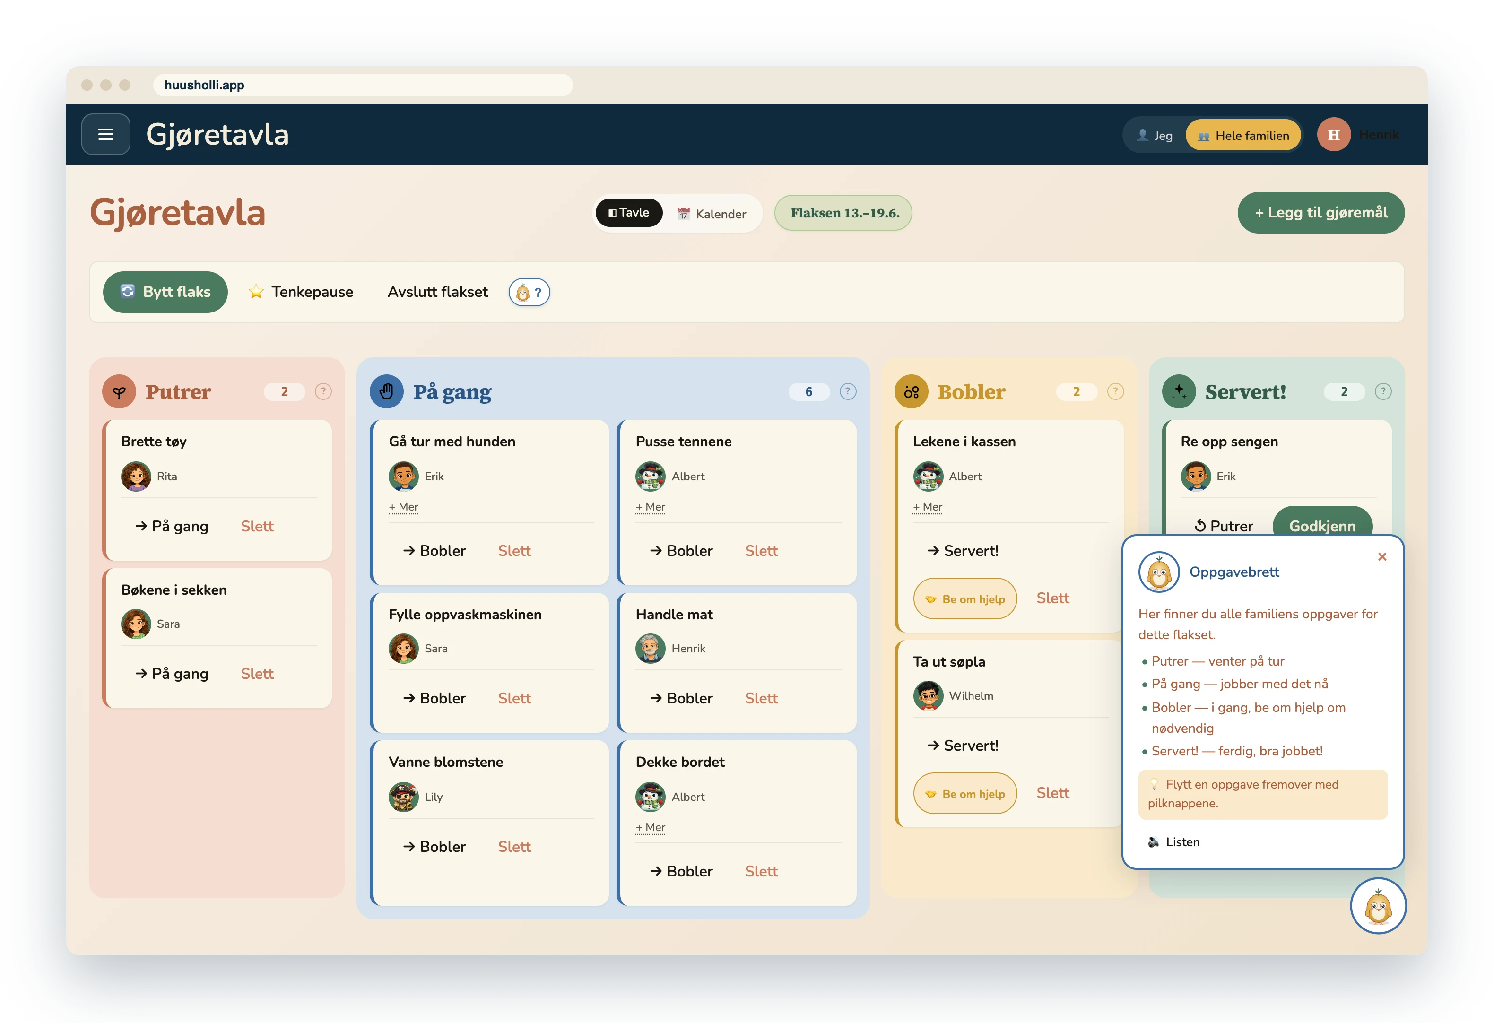The image size is (1494, 1023).
Task: Click Be om hjelp on Lekene i kassen
Action: 965,598
